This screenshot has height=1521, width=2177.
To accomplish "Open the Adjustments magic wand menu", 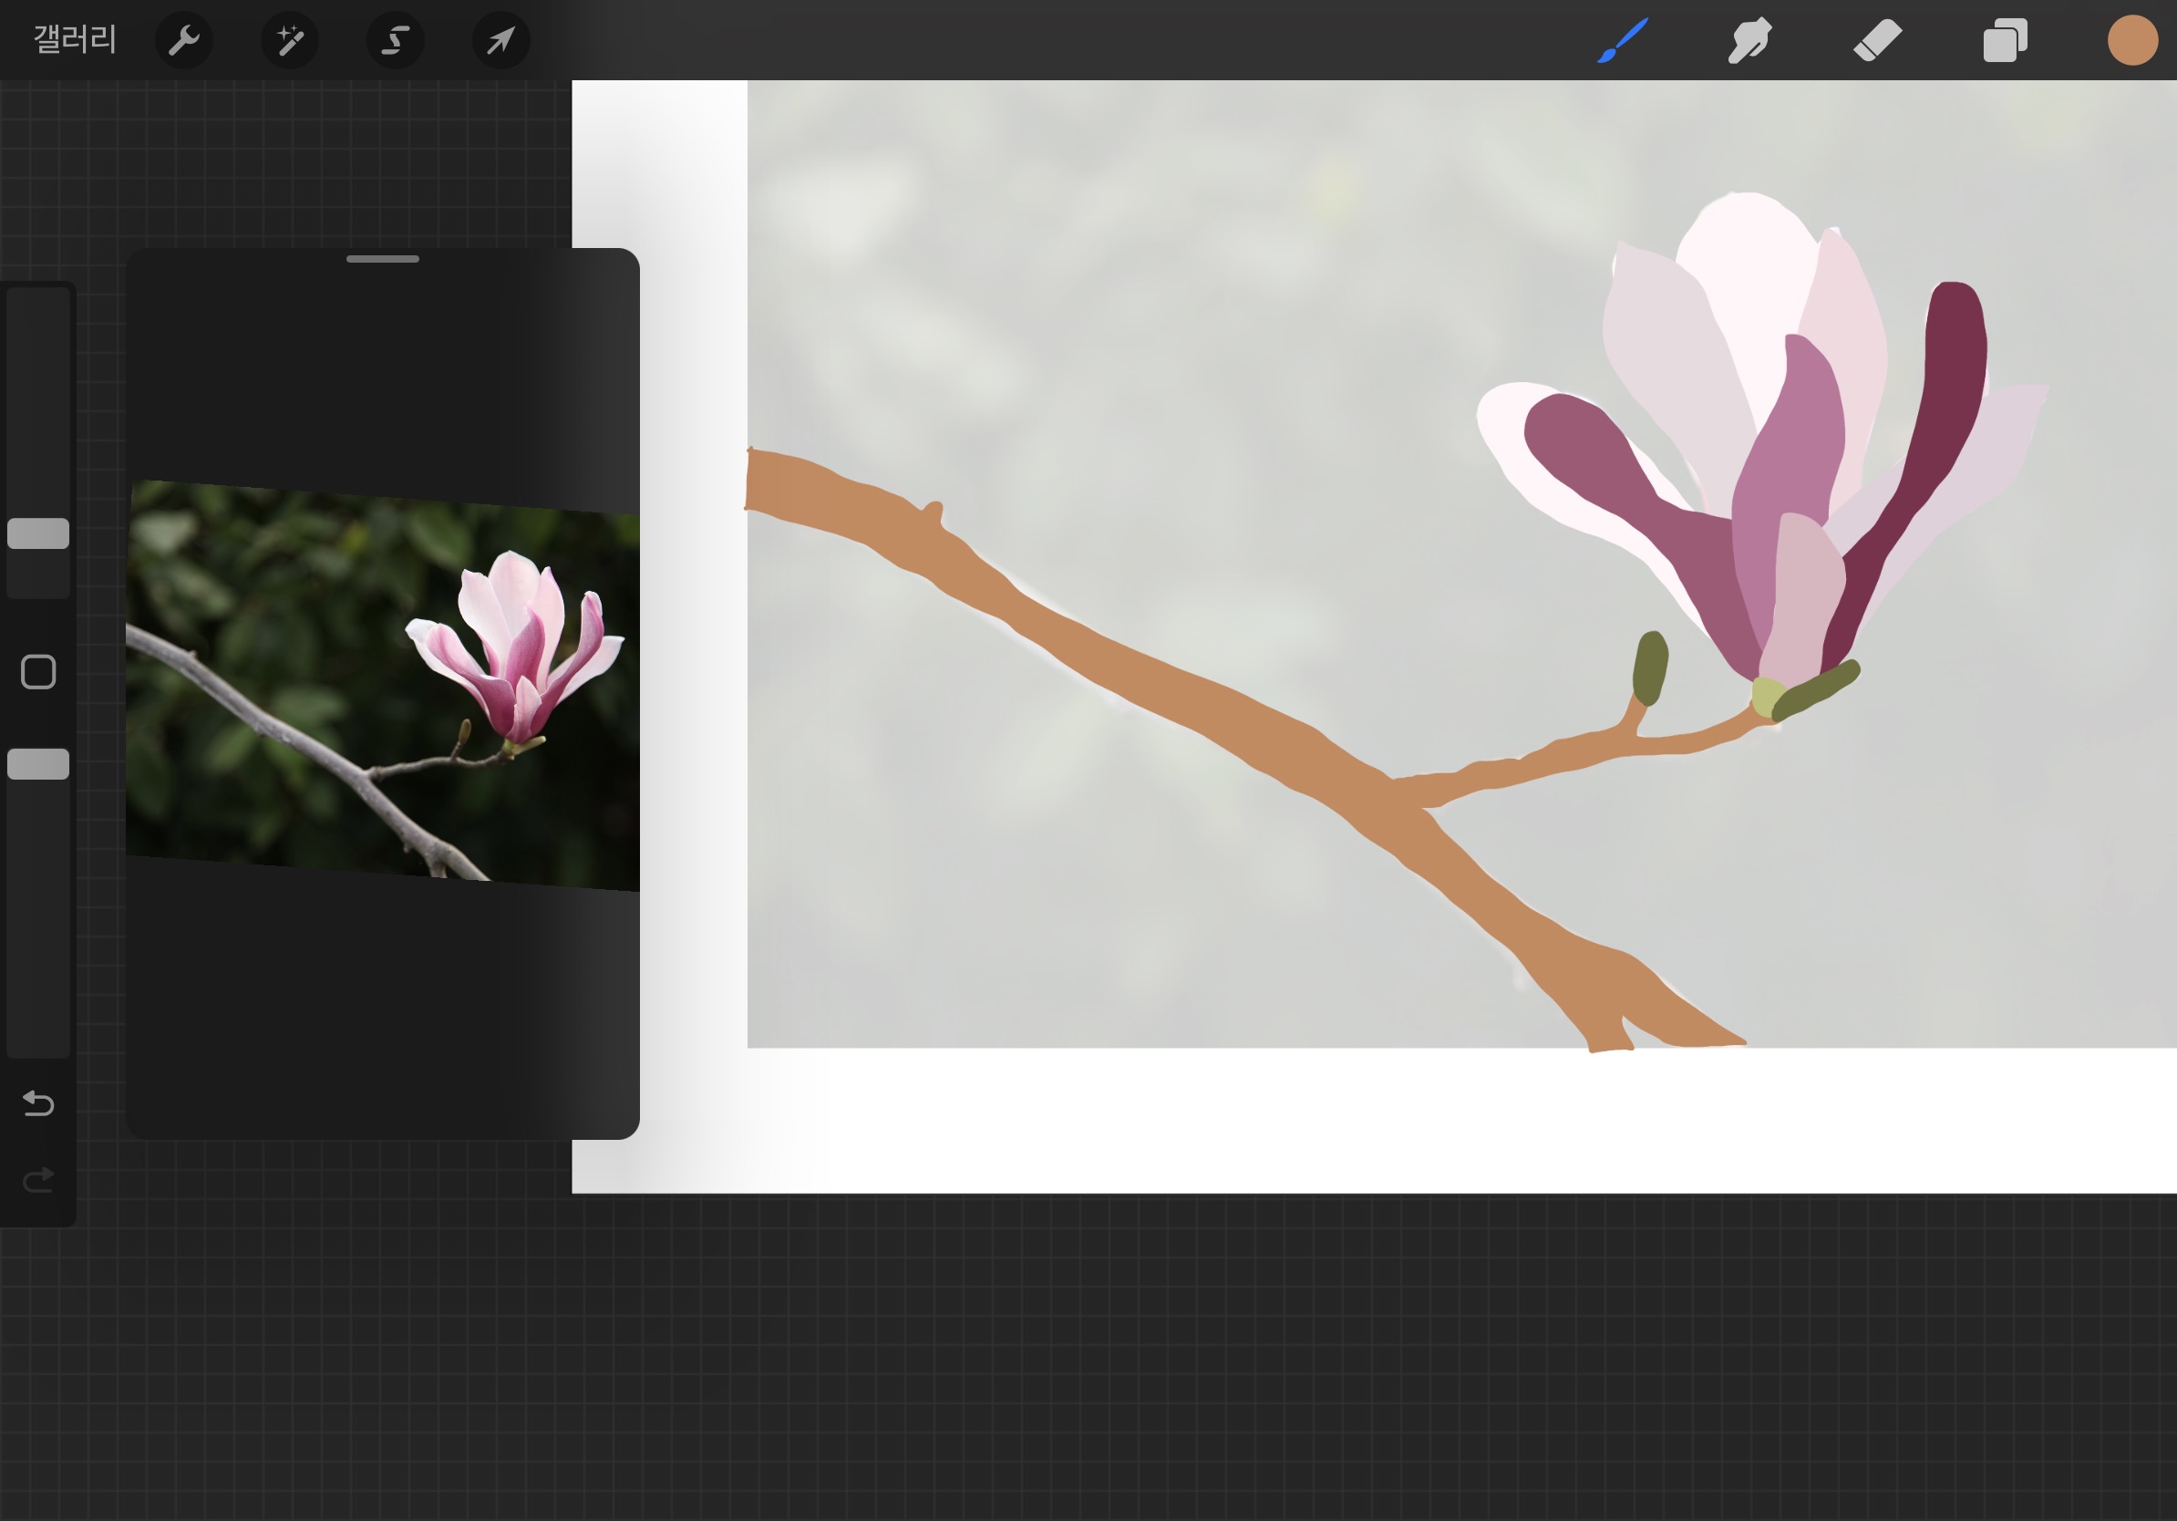I will pyautogui.click(x=289, y=41).
